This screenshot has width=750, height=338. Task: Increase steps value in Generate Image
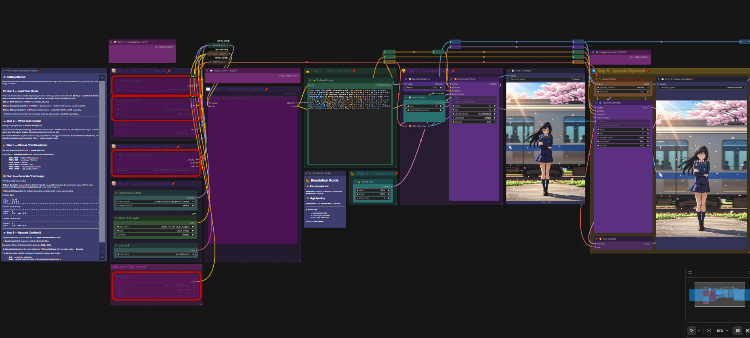click(495, 106)
